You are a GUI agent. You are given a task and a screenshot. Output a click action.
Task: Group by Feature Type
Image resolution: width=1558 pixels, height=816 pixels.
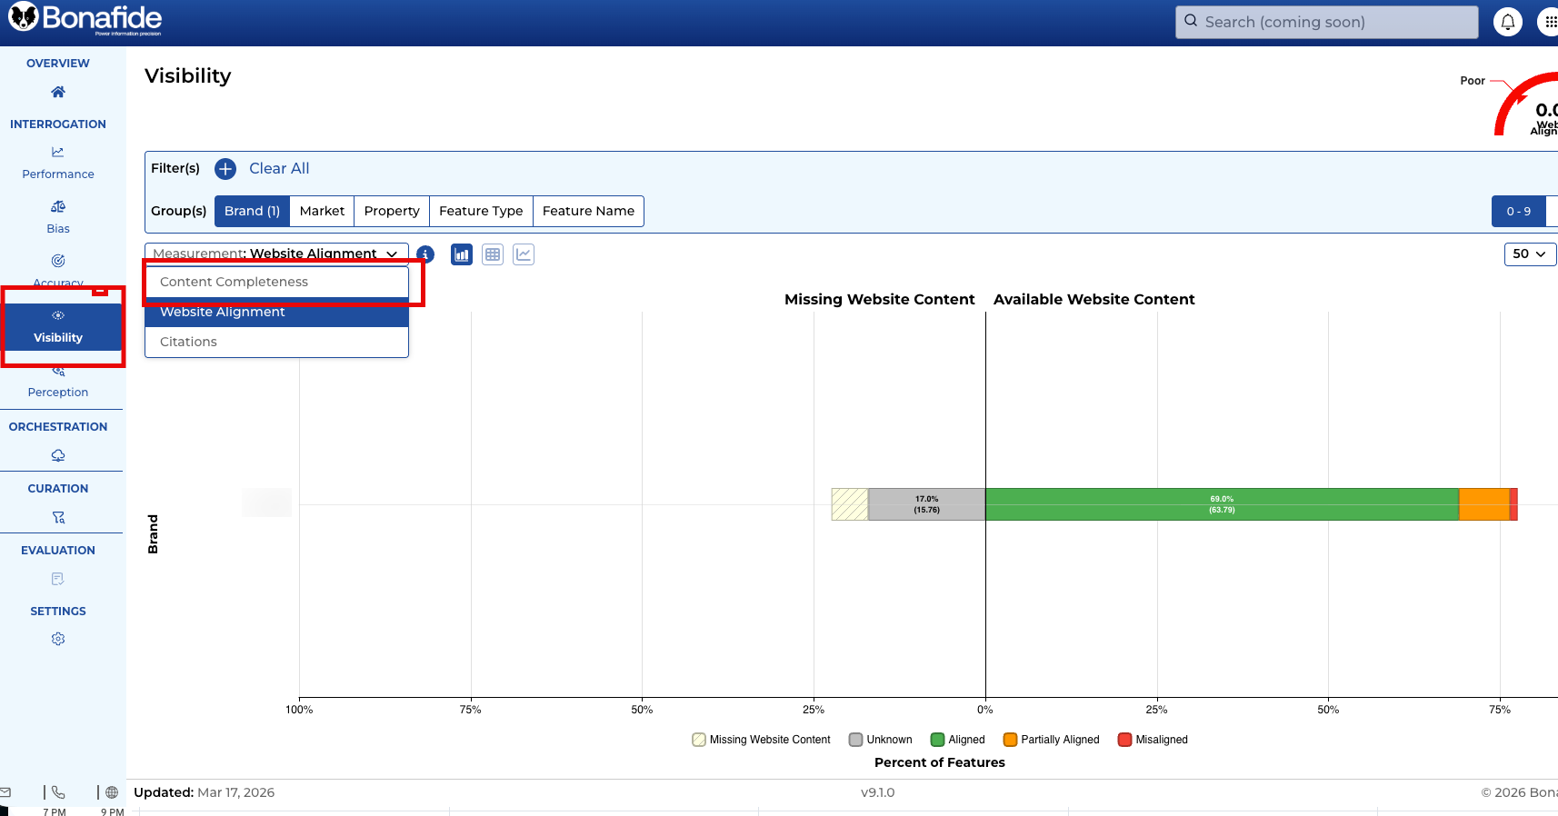[481, 211]
